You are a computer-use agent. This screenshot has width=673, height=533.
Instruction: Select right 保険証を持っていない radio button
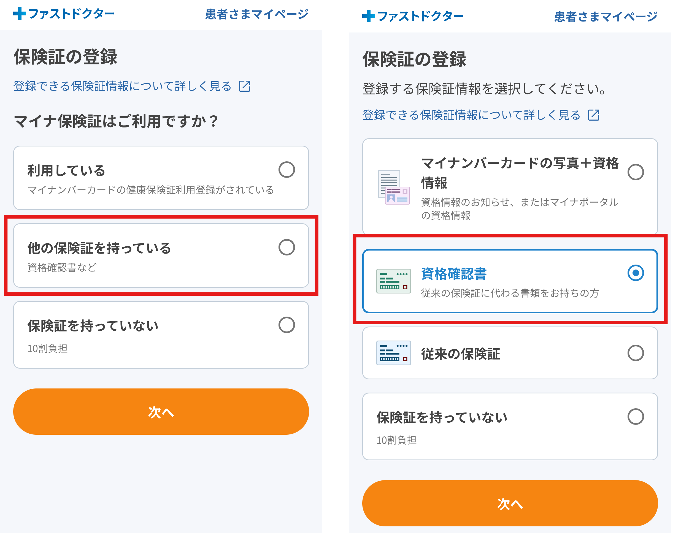[x=636, y=417]
